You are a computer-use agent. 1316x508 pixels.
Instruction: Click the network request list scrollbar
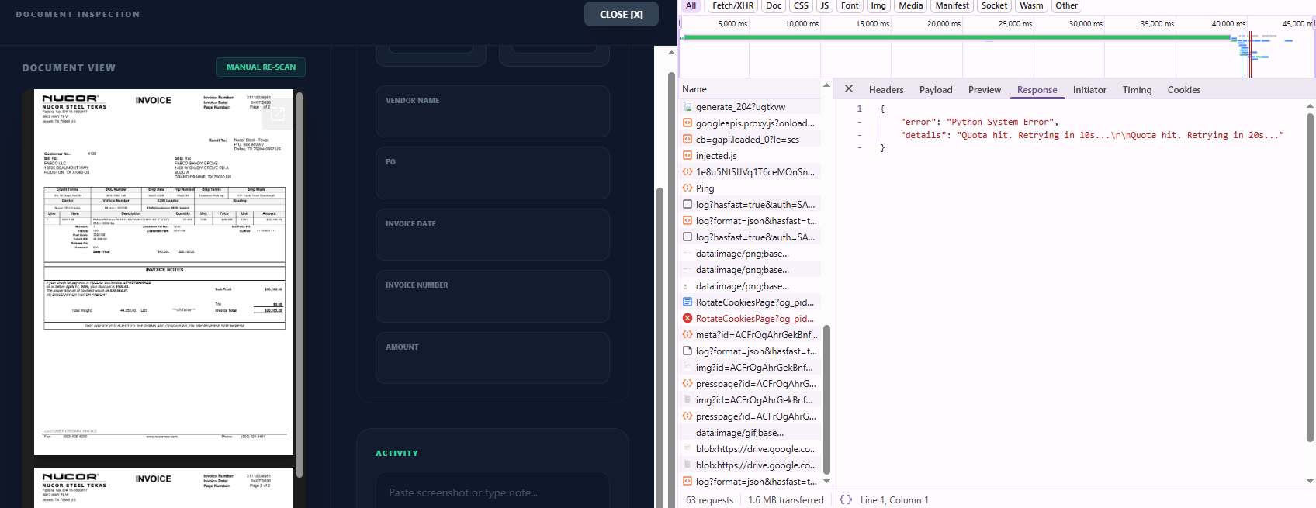click(x=826, y=399)
